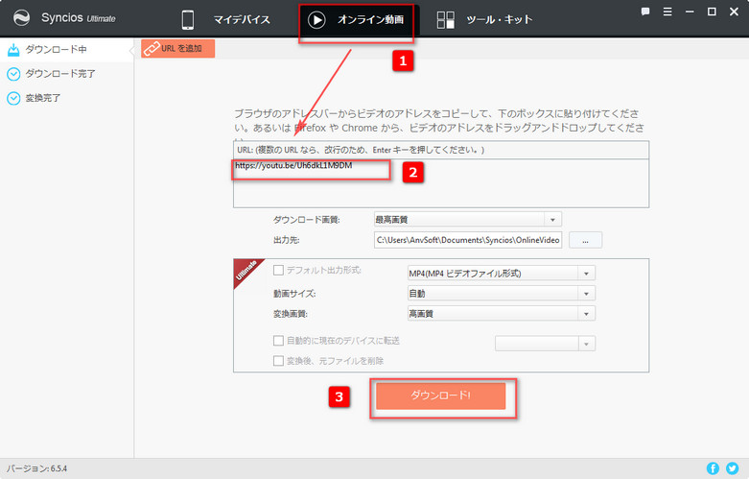Open the Facebook icon in status bar
The height and width of the screenshot is (479, 749).
pyautogui.click(x=713, y=468)
